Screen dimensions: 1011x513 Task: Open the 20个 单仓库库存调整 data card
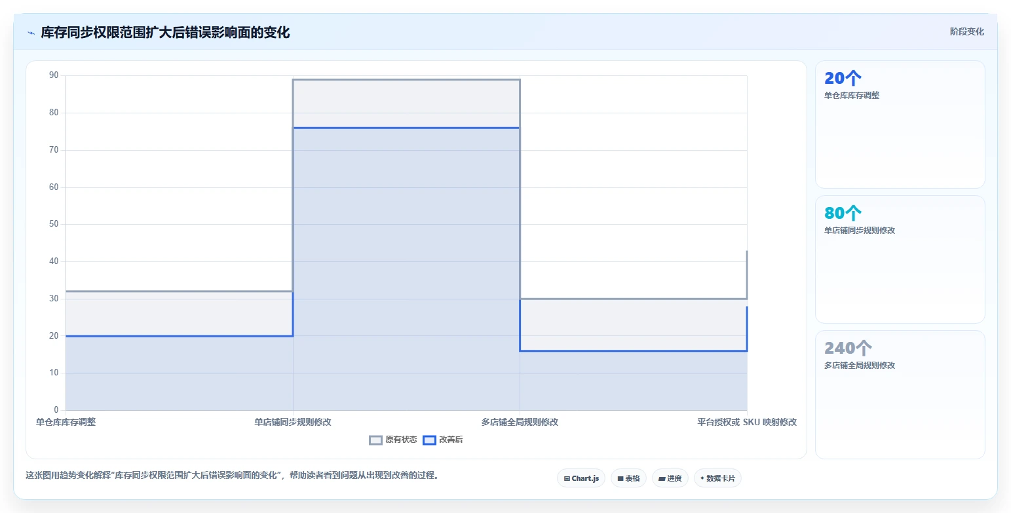tap(900, 124)
